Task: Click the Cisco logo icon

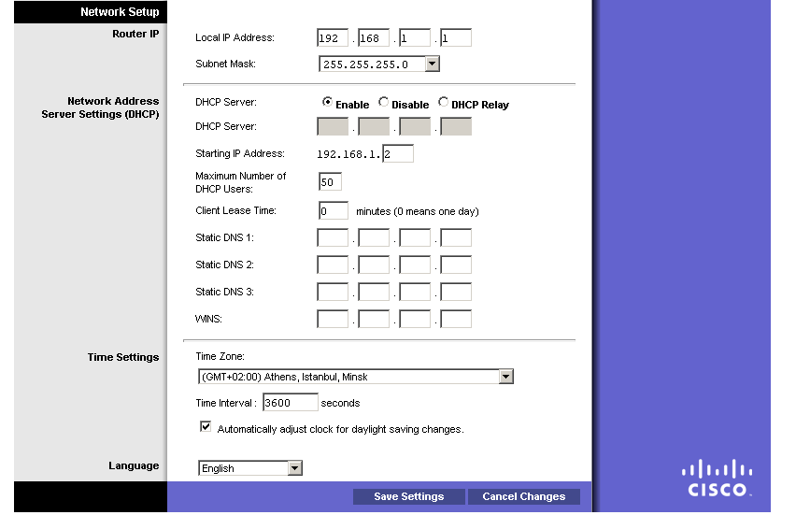Action: point(717,478)
